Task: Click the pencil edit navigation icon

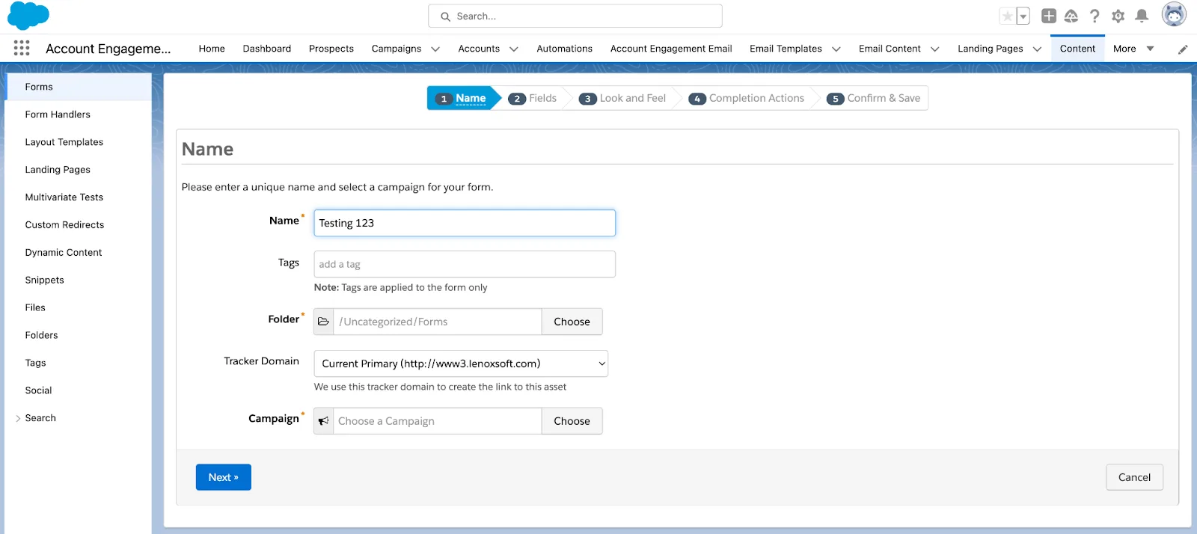Action: point(1183,49)
